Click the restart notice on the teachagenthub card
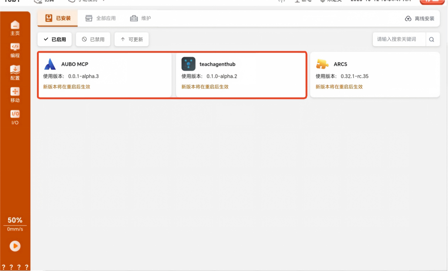 [x=205, y=87]
